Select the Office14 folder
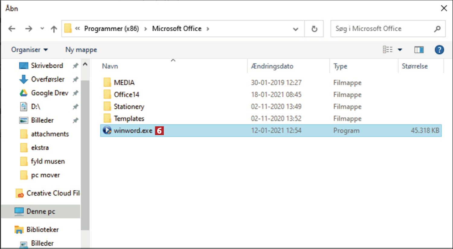 click(x=127, y=95)
